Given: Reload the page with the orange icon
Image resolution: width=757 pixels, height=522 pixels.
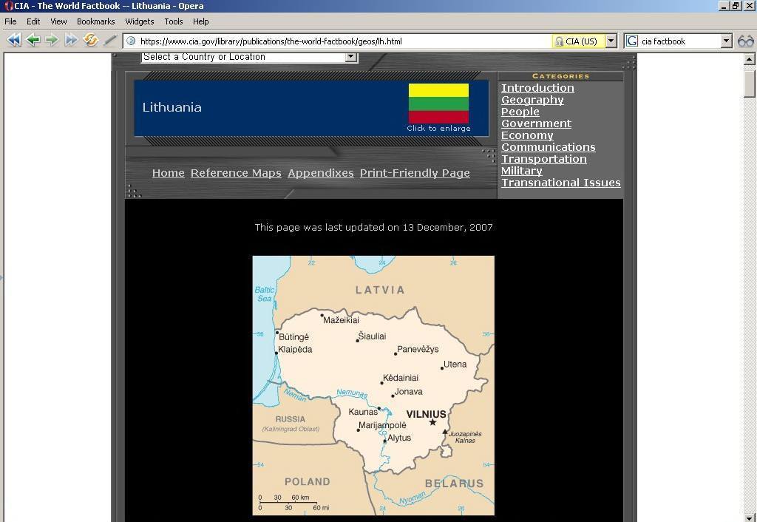Looking at the screenshot, I should tap(91, 41).
